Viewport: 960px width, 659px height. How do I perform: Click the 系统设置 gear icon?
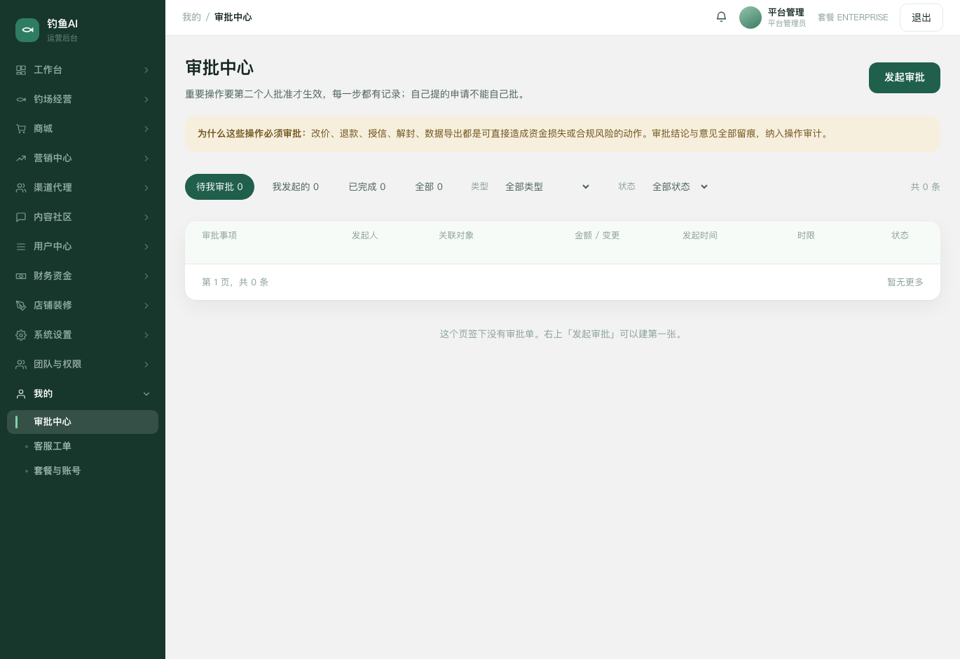point(21,335)
